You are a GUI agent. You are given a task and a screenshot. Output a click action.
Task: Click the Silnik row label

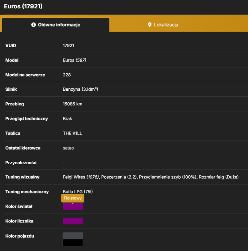(11, 89)
